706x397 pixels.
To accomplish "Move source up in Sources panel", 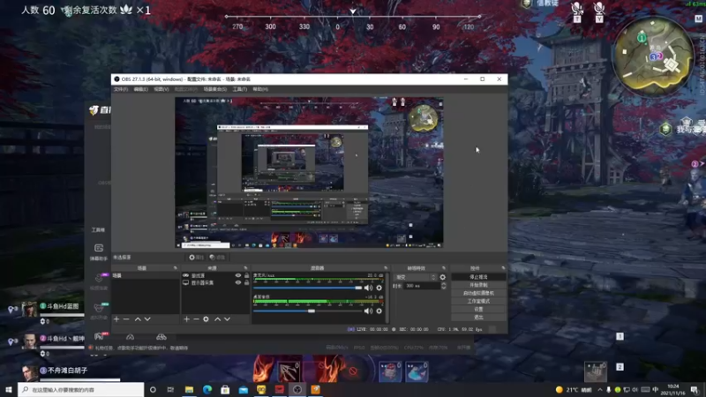I will pyautogui.click(x=217, y=319).
